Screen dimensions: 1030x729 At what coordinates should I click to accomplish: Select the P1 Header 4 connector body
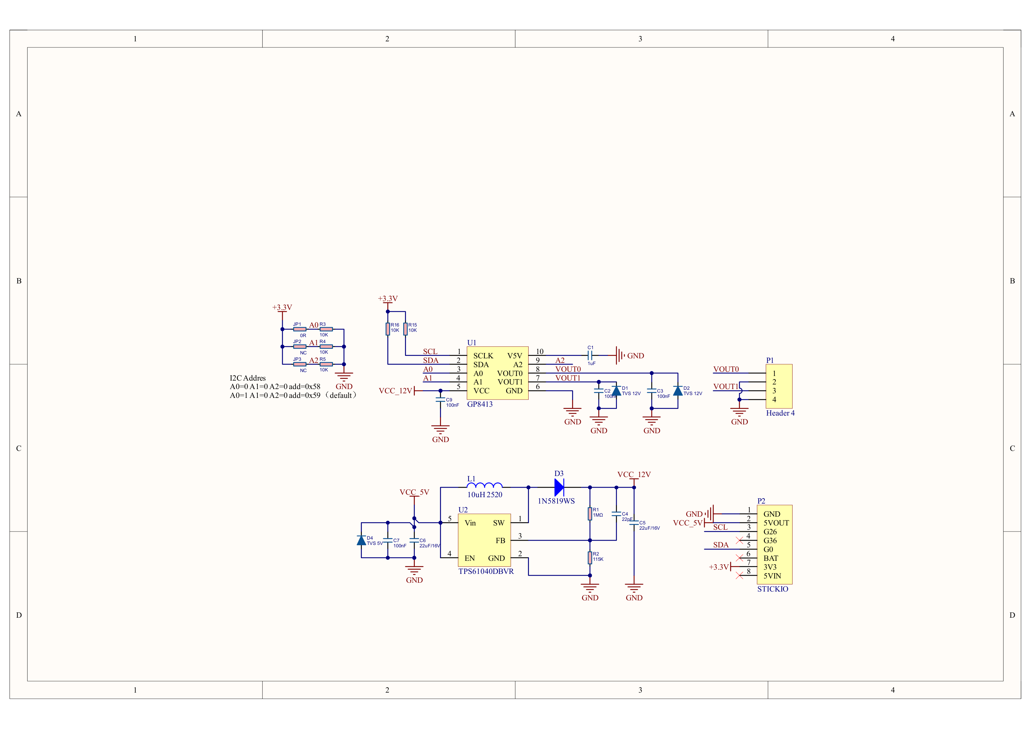coord(779,386)
